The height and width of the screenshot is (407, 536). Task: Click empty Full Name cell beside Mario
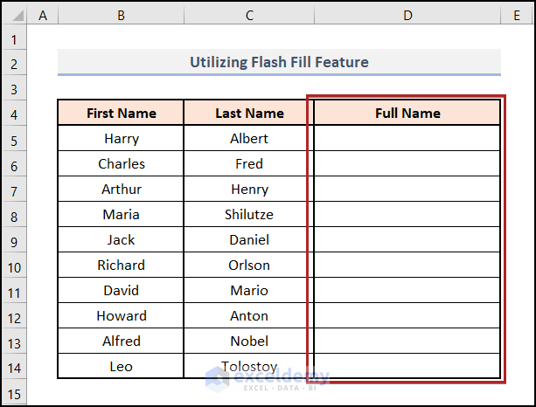point(407,291)
